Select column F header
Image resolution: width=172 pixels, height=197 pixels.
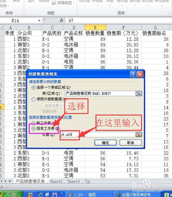click(x=124, y=28)
